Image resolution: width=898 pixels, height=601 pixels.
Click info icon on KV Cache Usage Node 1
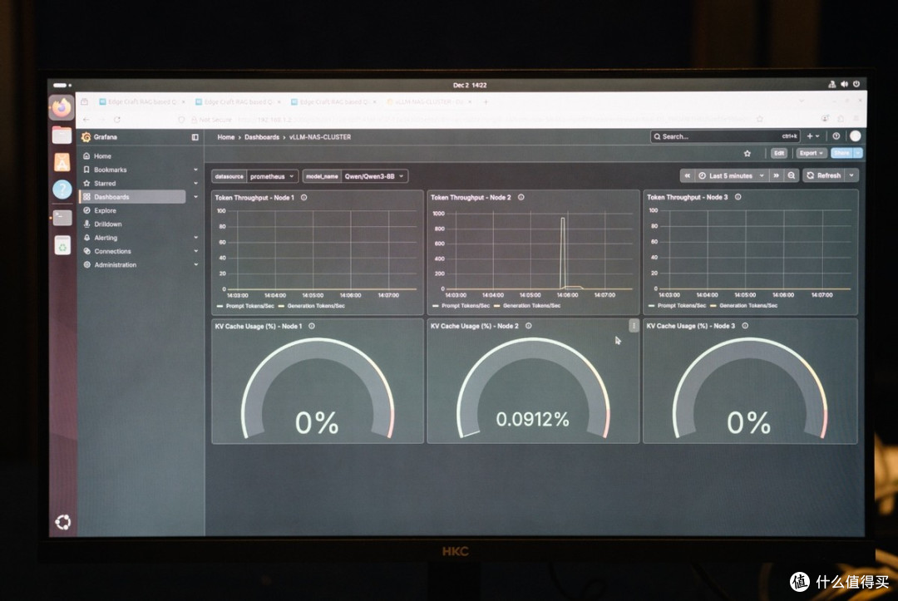tap(312, 326)
